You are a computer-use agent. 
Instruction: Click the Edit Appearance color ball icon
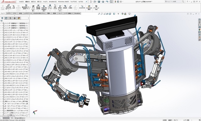122,14
